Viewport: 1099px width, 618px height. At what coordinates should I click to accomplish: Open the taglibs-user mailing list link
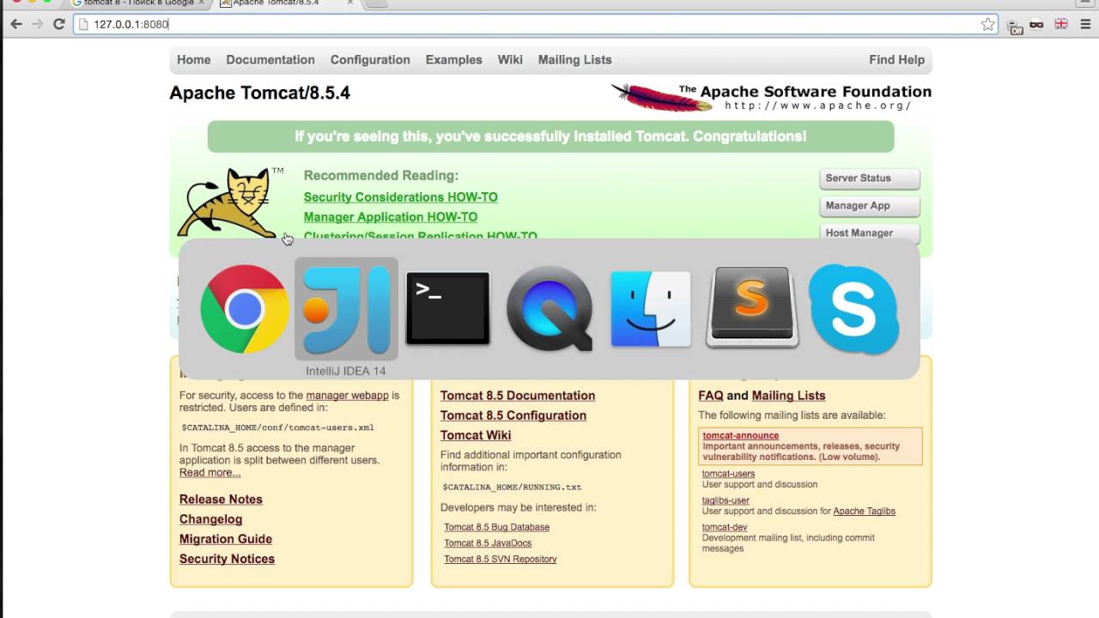(x=726, y=500)
